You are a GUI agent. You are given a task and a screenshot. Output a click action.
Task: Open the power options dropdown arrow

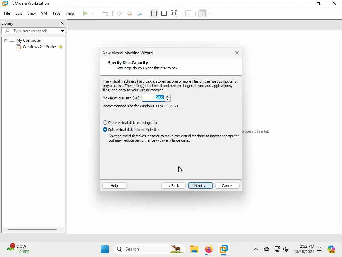(93, 13)
